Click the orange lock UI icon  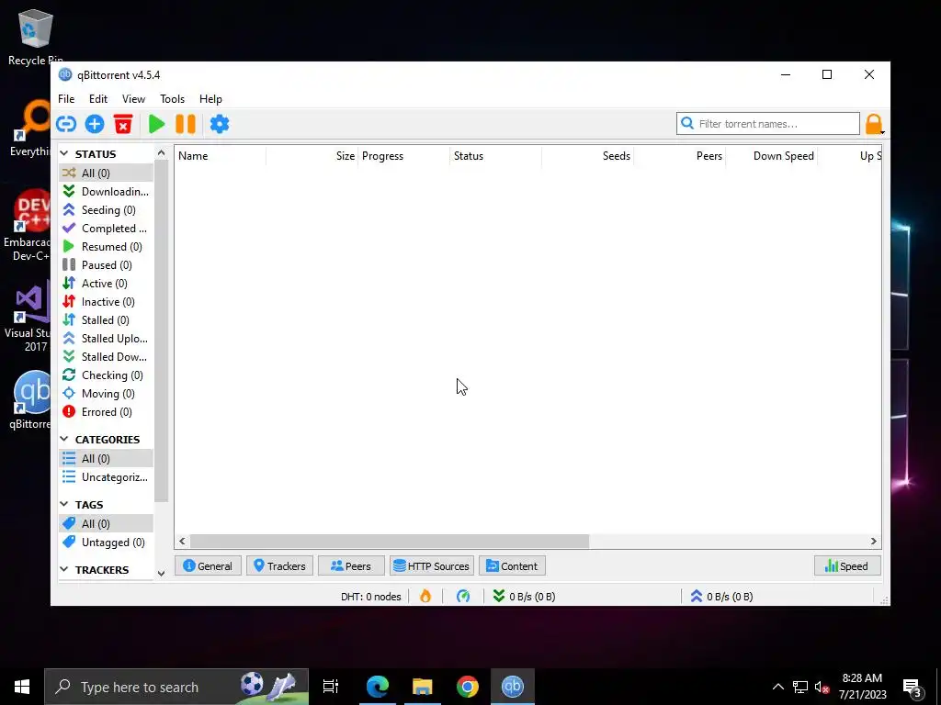pyautogui.click(x=874, y=124)
